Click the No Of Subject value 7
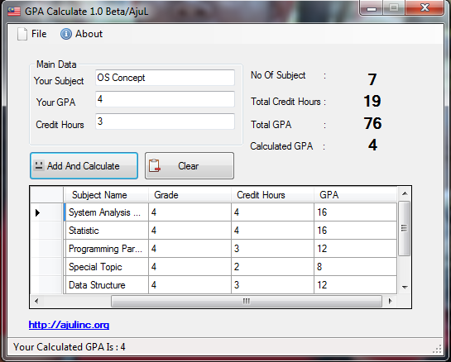Image resolution: width=451 pixels, height=362 pixels. coord(372,79)
